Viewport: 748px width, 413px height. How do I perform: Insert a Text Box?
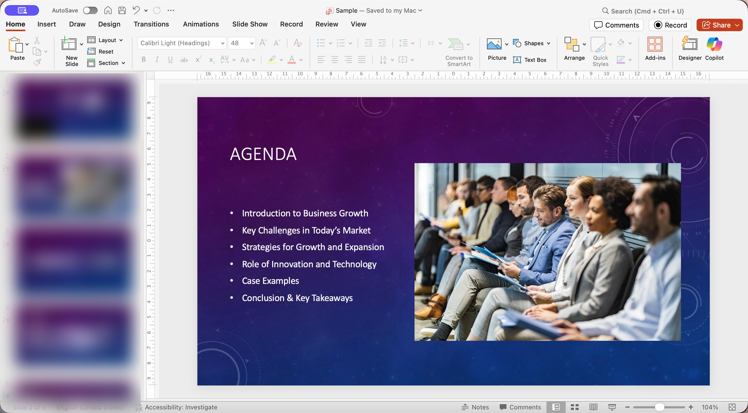click(530, 60)
